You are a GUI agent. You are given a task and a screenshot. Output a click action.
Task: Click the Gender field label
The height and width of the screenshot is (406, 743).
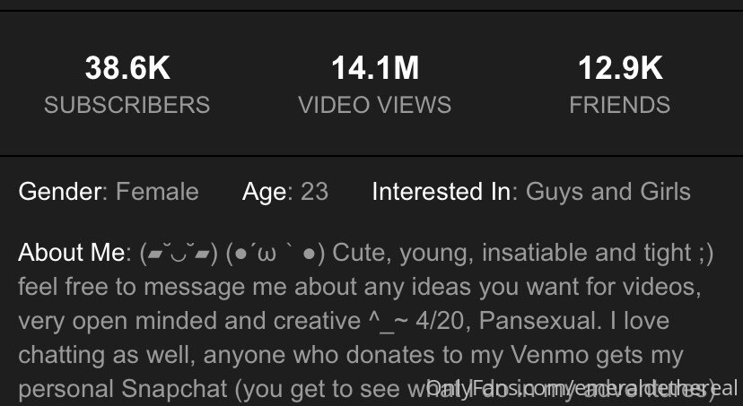(x=60, y=192)
